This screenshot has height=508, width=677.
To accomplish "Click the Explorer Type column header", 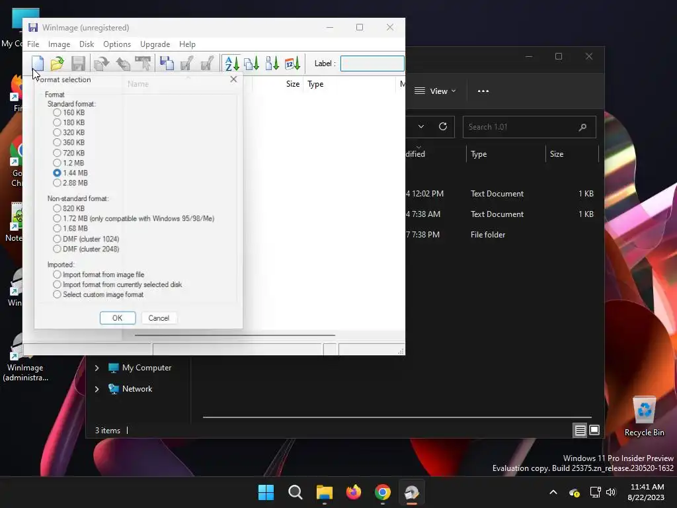I will 506,154.
